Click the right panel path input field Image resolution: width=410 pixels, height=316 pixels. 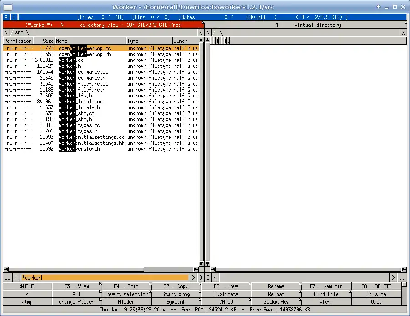pyautogui.click(x=304, y=278)
